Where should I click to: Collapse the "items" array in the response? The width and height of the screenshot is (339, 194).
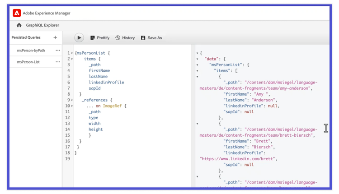point(198,71)
